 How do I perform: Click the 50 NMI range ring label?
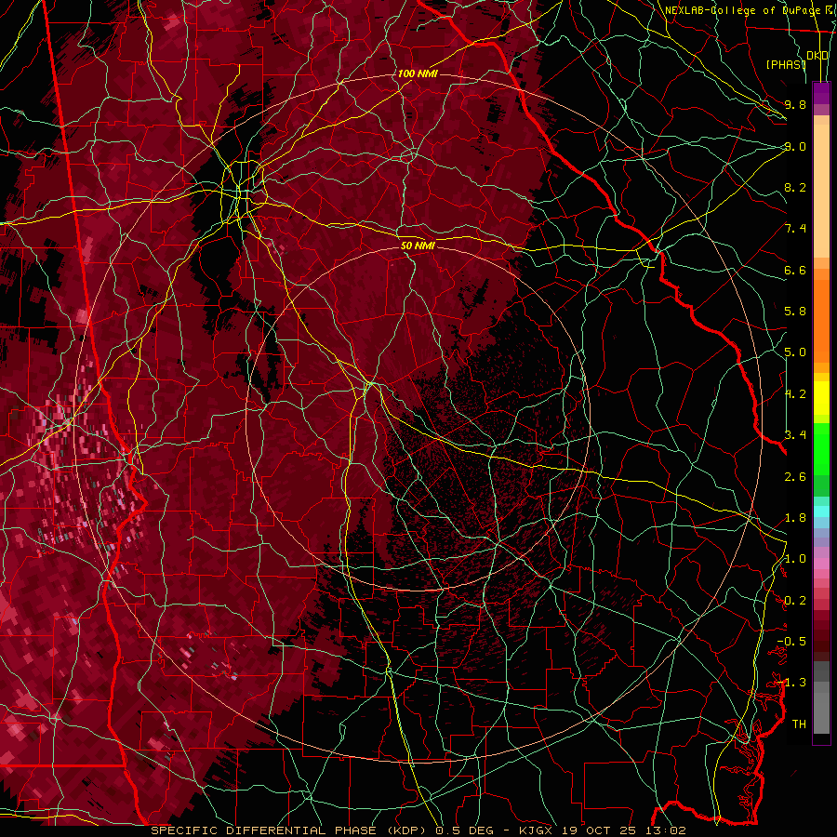click(x=418, y=246)
